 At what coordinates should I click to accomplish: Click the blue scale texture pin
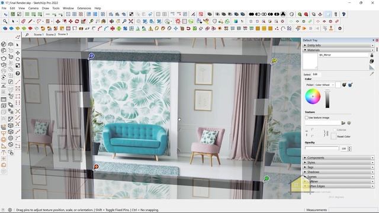[91, 56]
